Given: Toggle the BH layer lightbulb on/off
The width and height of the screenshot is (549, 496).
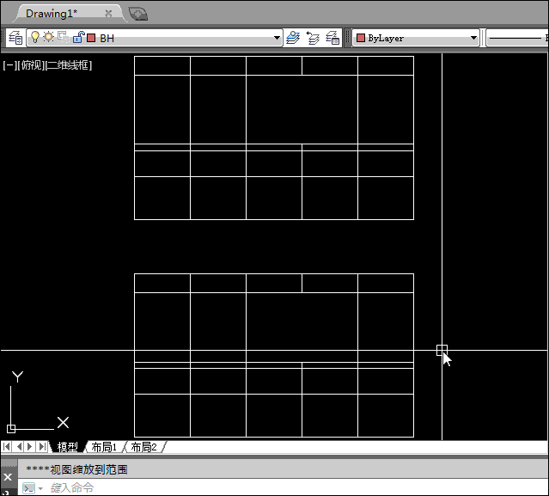Looking at the screenshot, I should [35, 38].
